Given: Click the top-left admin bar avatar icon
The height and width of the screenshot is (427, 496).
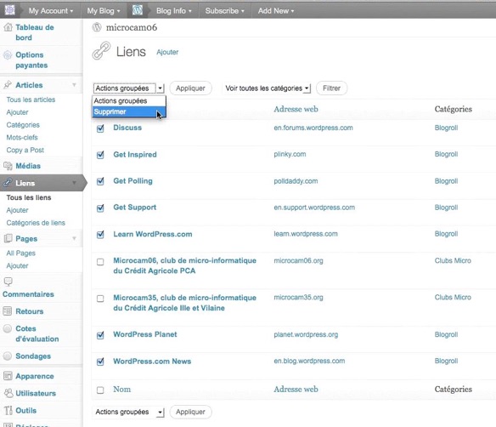Looking at the screenshot, I should (x=10, y=10).
